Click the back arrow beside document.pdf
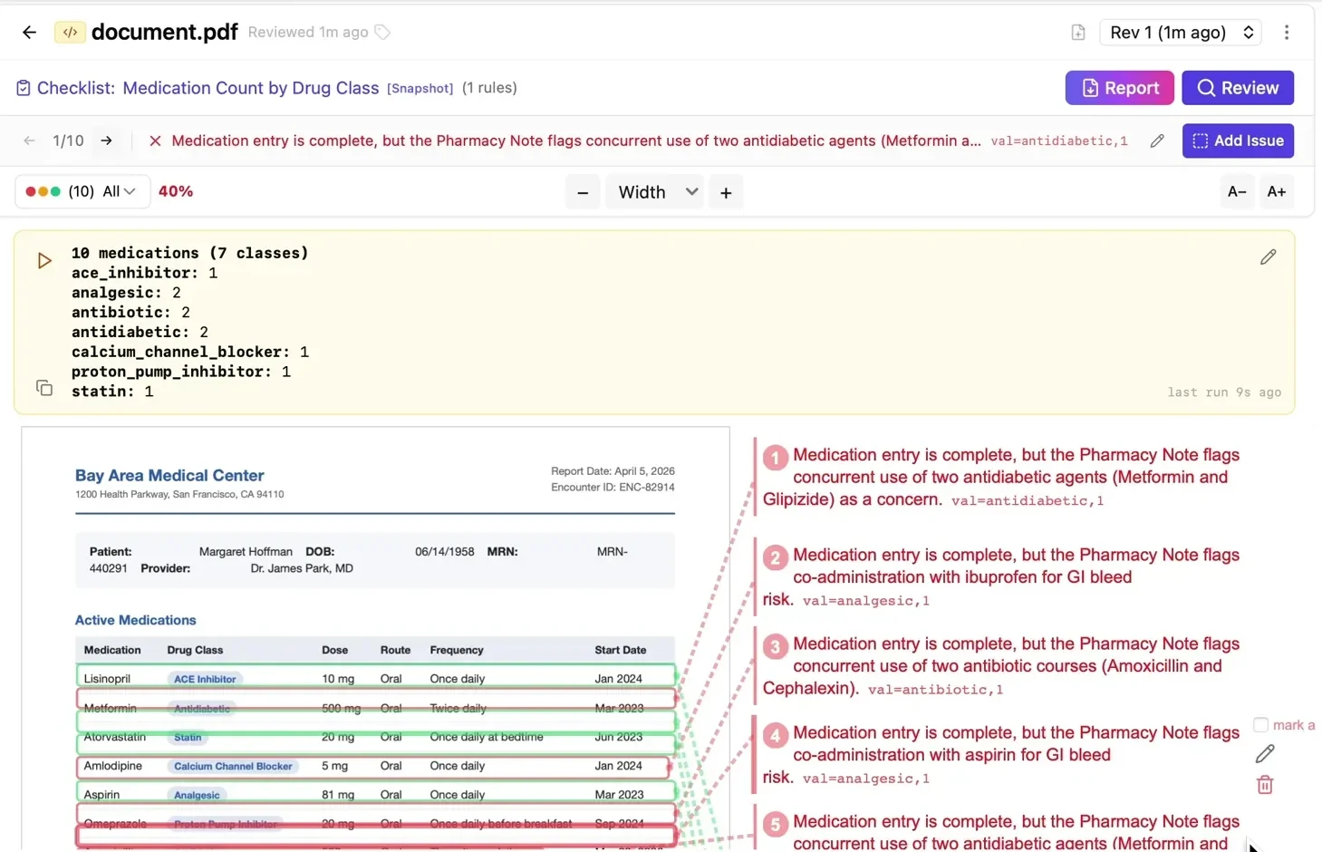Image resolution: width=1322 pixels, height=852 pixels. [x=29, y=33]
